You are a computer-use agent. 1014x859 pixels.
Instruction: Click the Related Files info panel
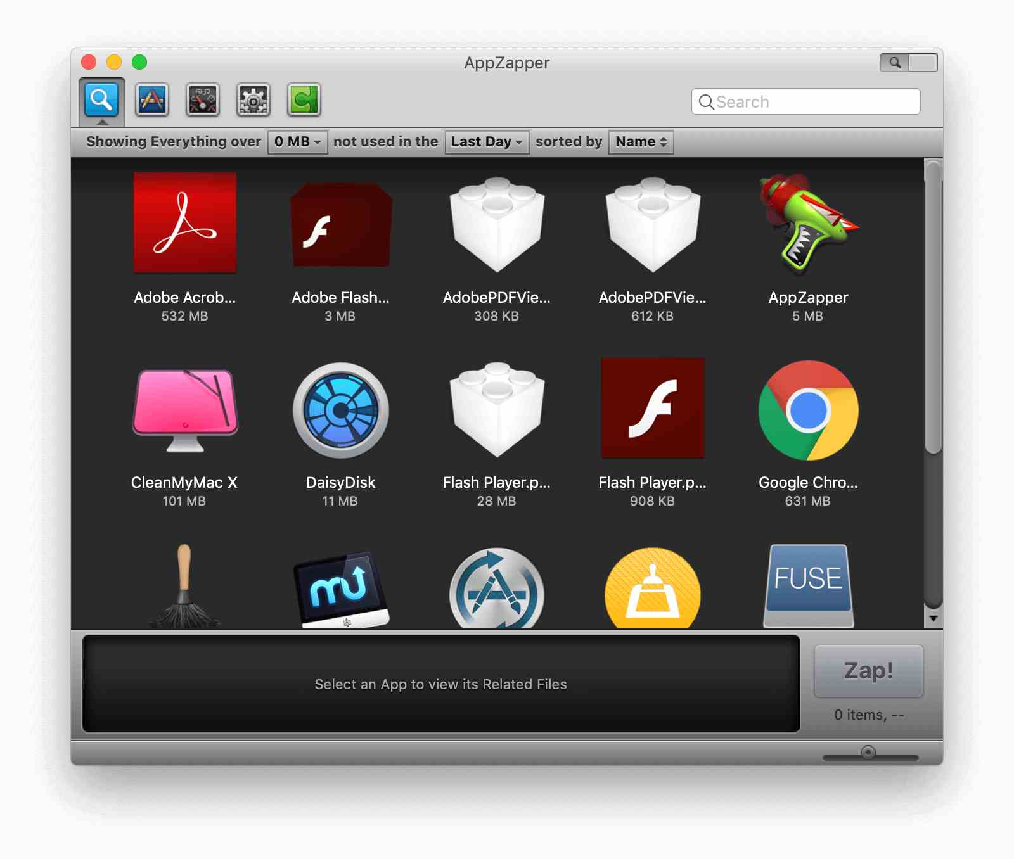coord(441,684)
